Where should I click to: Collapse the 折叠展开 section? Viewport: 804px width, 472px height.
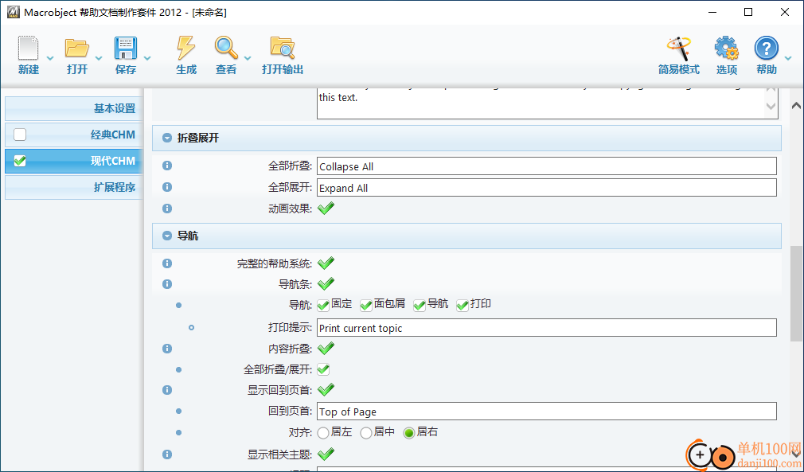(x=166, y=138)
